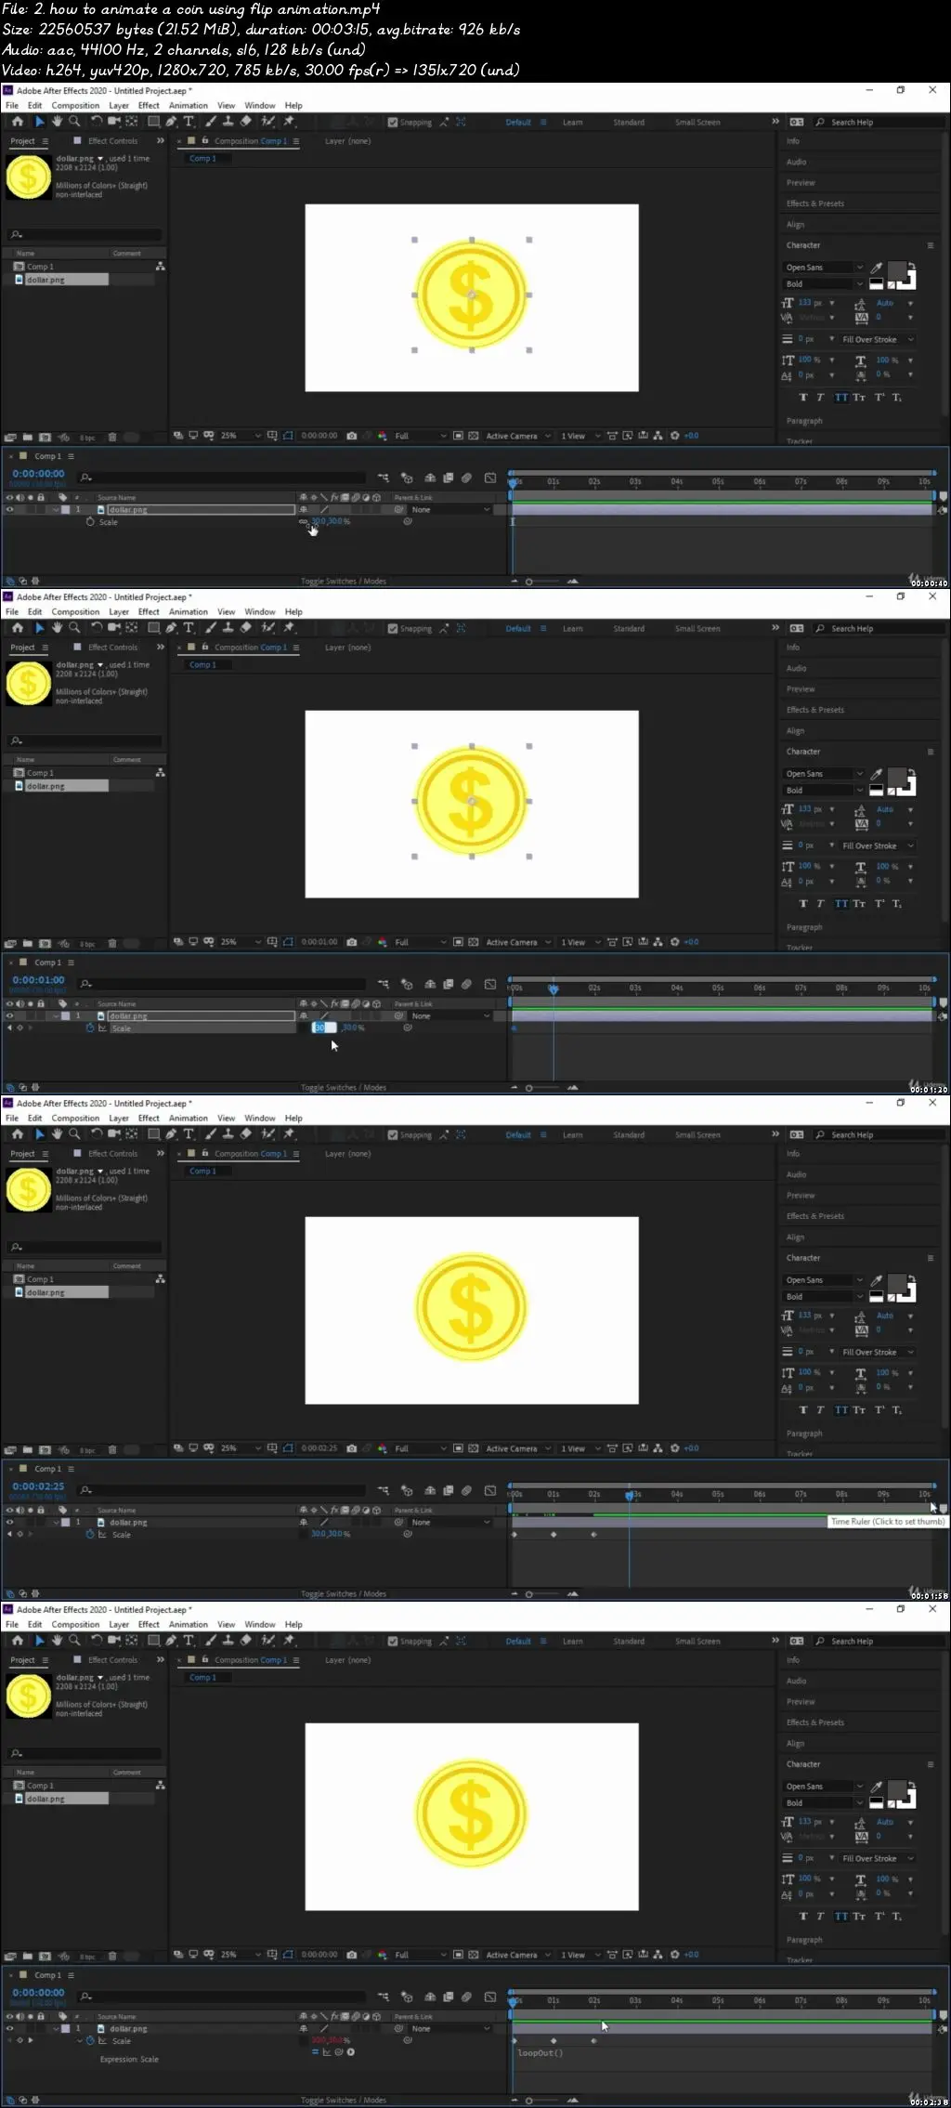This screenshot has height=2108, width=951.
Task: Click 0:00:02:25 timecode in frame stamped 00:01:58
Action: [38, 1486]
